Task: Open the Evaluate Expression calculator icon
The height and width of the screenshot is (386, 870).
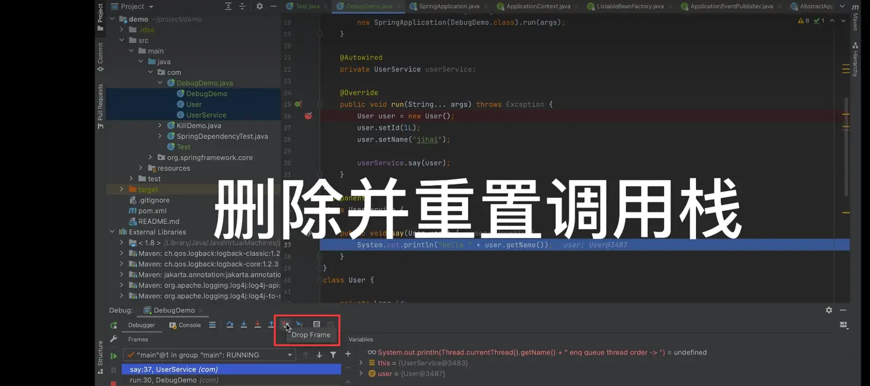Action: [316, 324]
